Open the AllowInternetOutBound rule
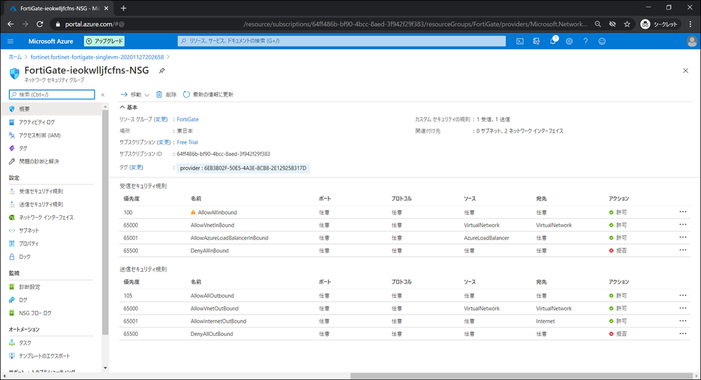 pos(218,322)
